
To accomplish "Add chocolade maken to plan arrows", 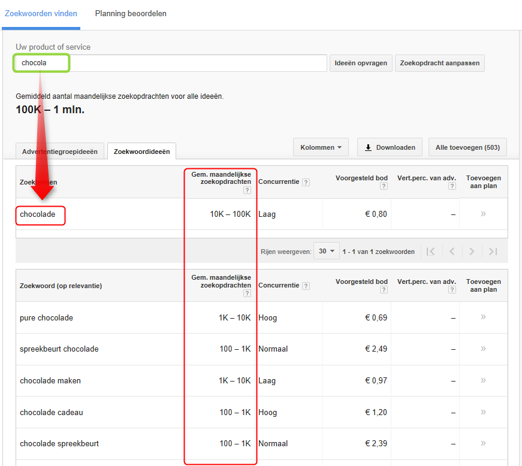I will click(x=483, y=380).
